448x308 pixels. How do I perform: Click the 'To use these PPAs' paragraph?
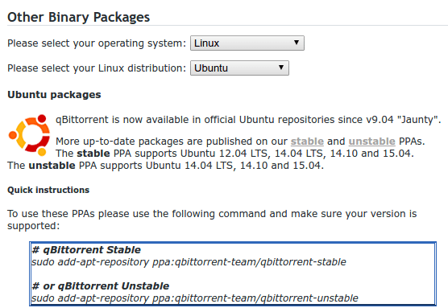(x=212, y=220)
